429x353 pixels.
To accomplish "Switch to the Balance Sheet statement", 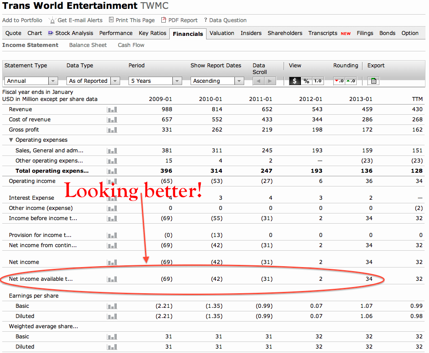I will pyautogui.click(x=88, y=45).
